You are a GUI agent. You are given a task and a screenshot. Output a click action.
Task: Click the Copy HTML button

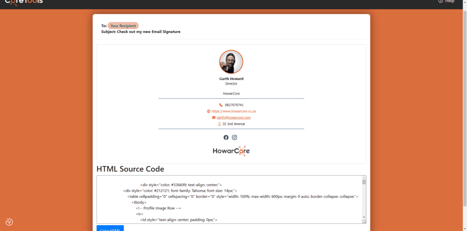coord(110,228)
